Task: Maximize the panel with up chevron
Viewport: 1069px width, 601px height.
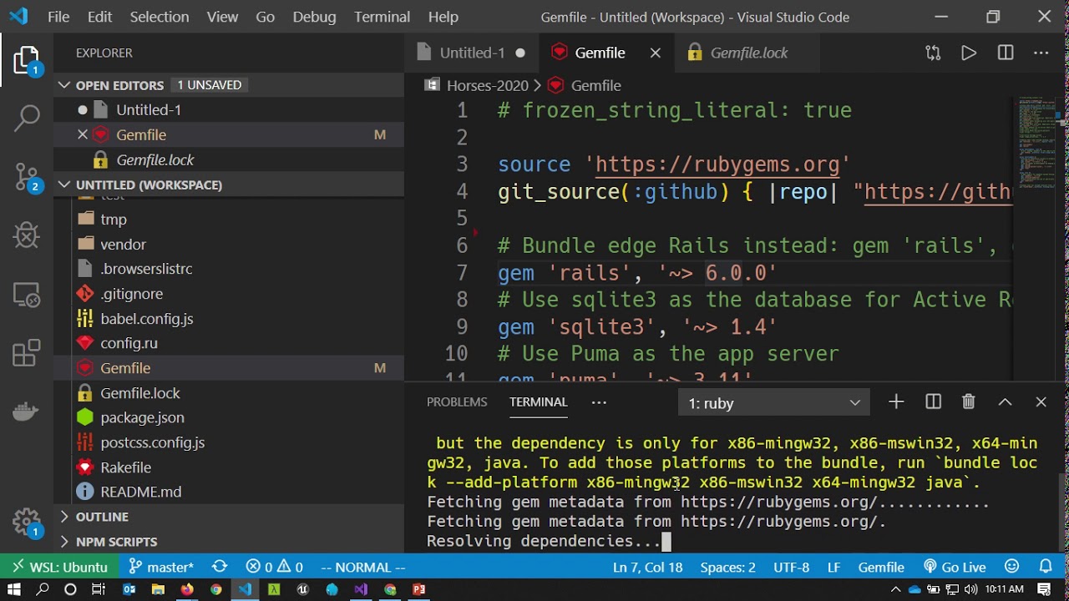Action: [x=1005, y=402]
